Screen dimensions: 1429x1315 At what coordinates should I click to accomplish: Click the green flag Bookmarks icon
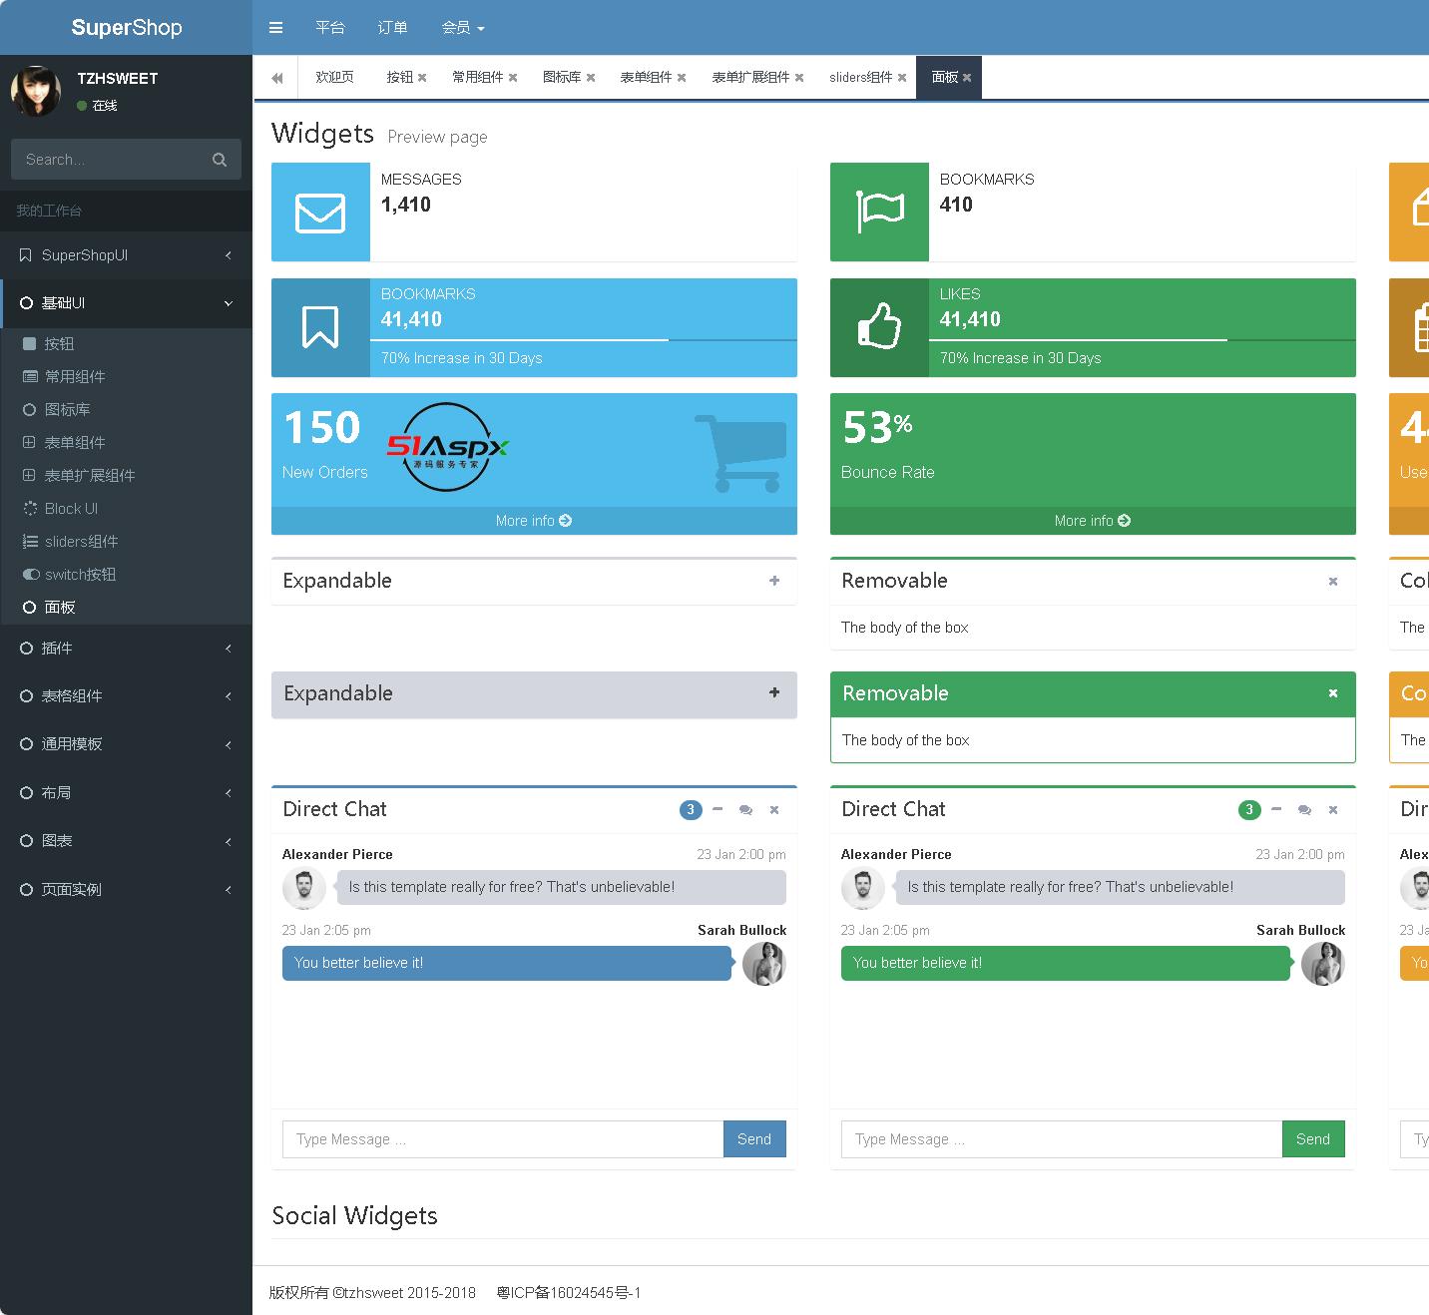coord(879,213)
